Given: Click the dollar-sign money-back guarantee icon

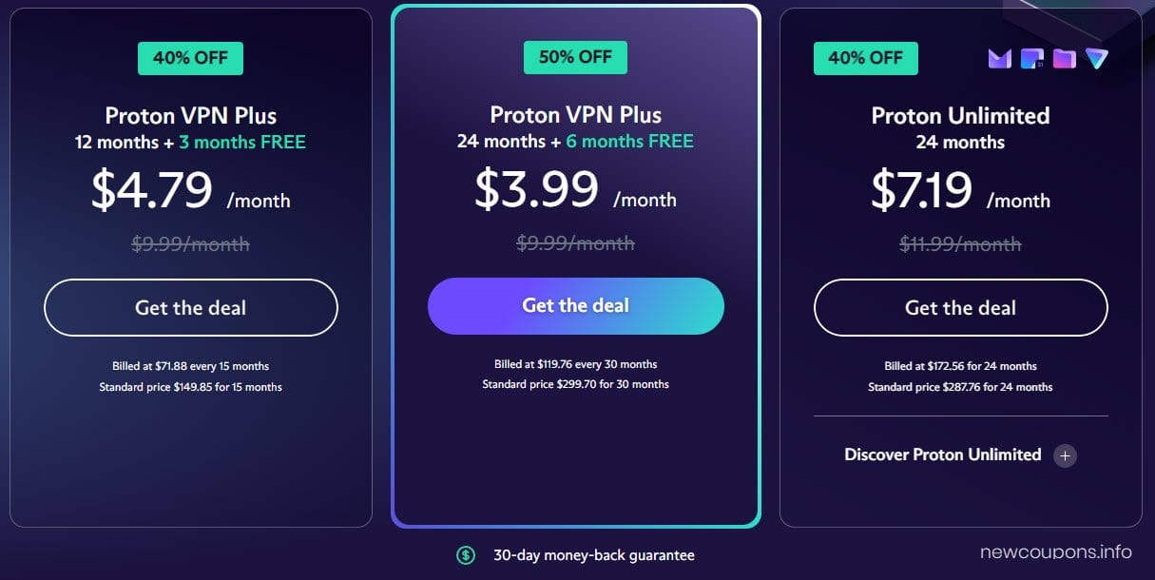Looking at the screenshot, I should [466, 554].
